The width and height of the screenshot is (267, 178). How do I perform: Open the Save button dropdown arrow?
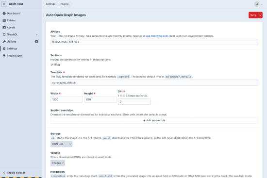coord(260,15)
